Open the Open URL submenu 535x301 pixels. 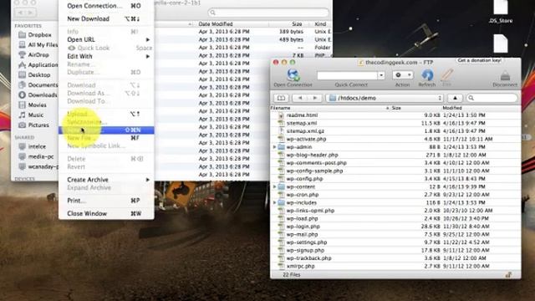pyautogui.click(x=106, y=39)
